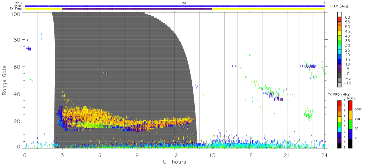Click the 'UT hours' x-axis title
The width and height of the screenshot is (365, 168).
(x=174, y=162)
